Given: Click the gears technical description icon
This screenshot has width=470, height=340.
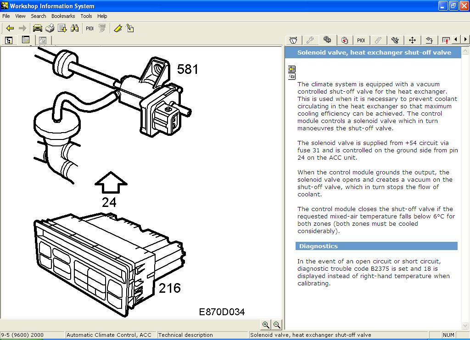Looking at the screenshot, I should point(327,40).
